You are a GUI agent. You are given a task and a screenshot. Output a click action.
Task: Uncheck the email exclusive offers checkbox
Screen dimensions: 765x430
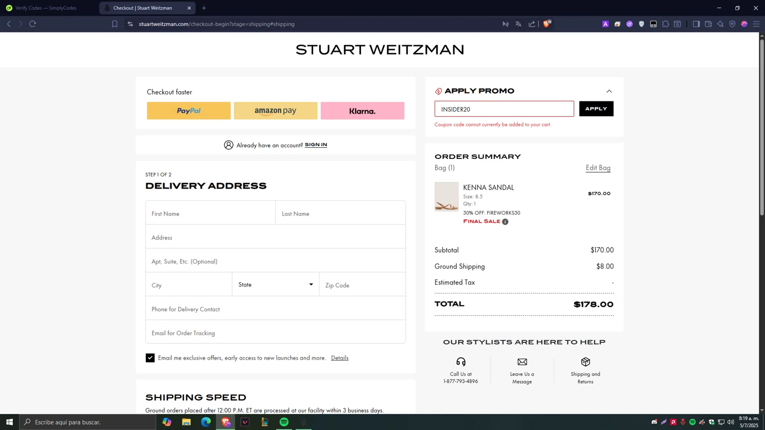tap(150, 358)
